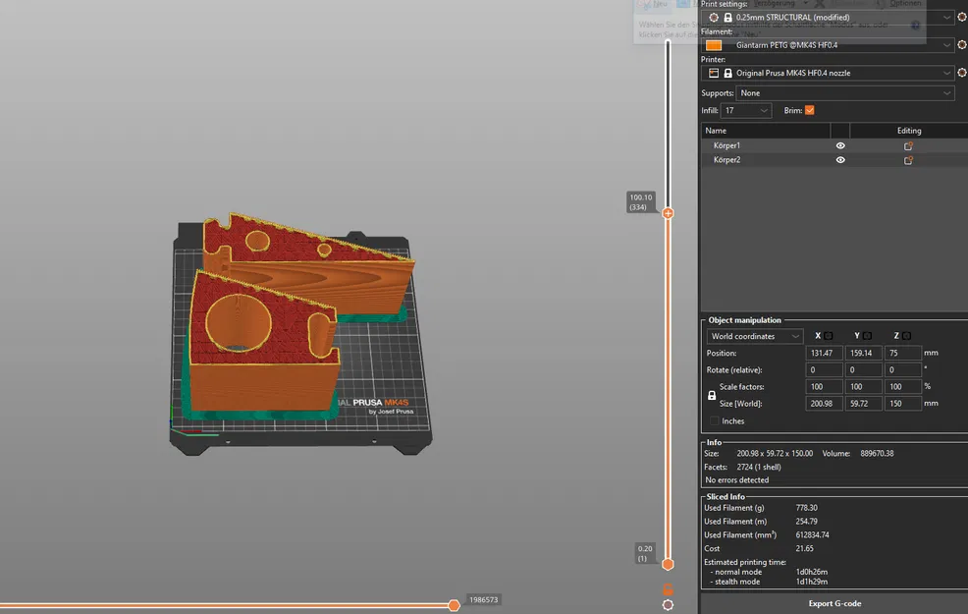Click the layer slider lock icon
The width and height of the screenshot is (968, 614).
(x=668, y=589)
